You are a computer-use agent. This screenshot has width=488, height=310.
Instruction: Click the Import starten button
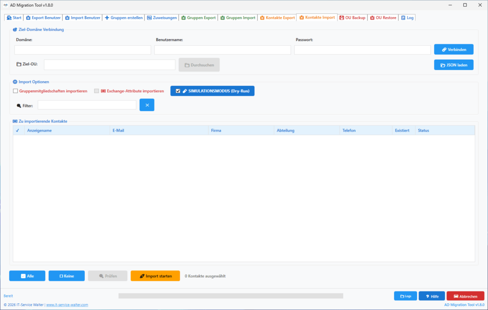155,276
